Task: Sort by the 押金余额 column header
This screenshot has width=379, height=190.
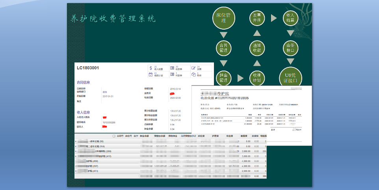Action: click(x=144, y=136)
